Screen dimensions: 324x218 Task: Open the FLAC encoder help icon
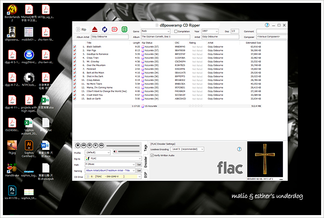pyautogui.click(x=239, y=149)
